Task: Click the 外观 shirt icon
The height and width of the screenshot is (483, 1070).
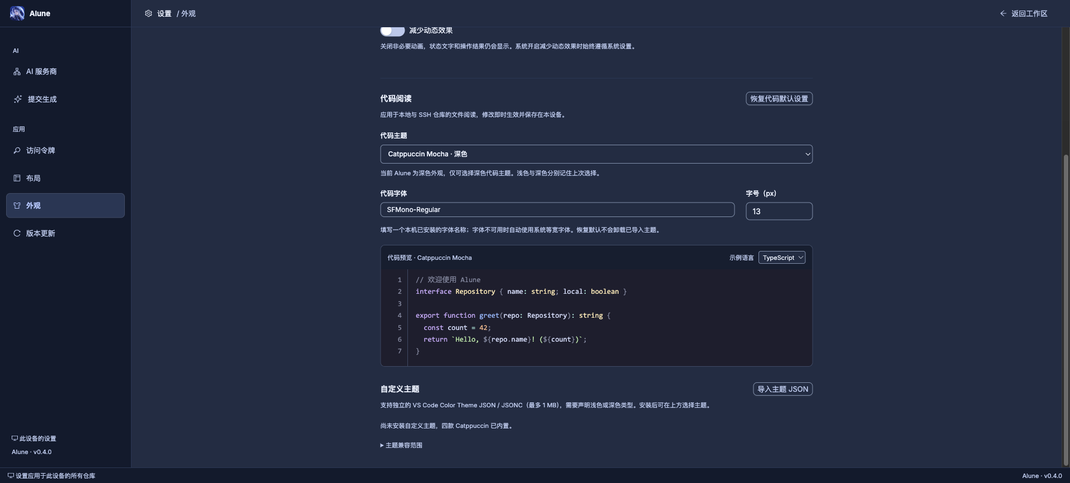Action: [x=17, y=205]
